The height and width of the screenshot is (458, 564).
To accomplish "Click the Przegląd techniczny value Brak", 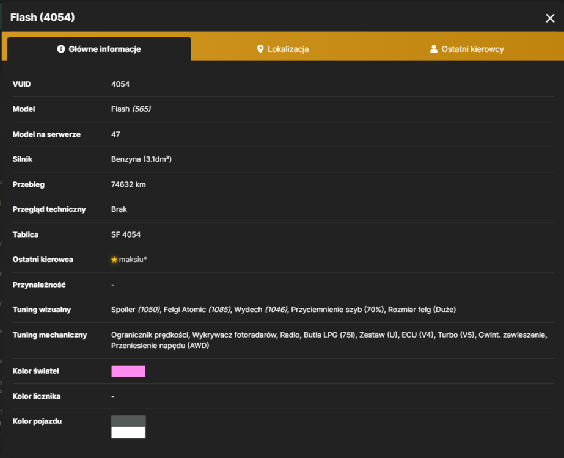I will [119, 209].
